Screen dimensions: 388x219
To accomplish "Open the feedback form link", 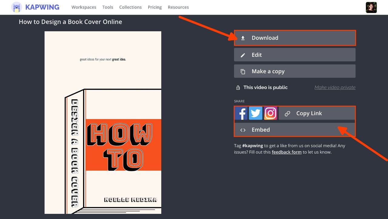I will tap(286, 152).
